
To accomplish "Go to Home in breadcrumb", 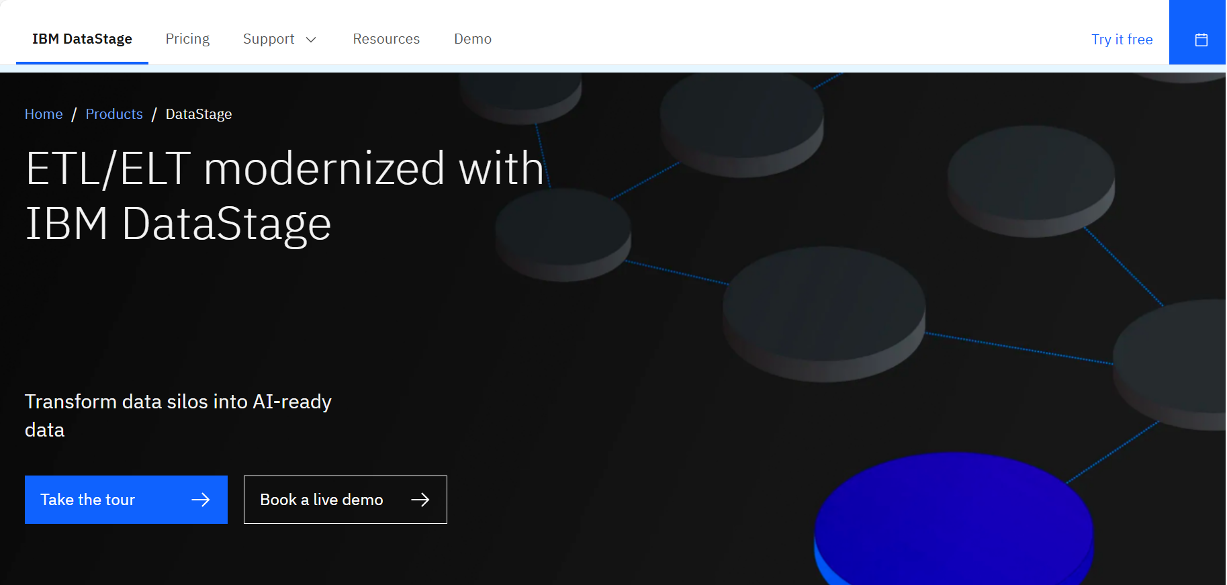I will (44, 114).
